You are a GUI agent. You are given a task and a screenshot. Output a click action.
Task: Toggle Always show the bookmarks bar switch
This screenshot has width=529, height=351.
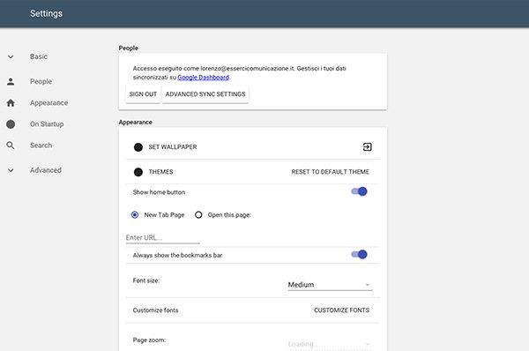[x=359, y=255]
